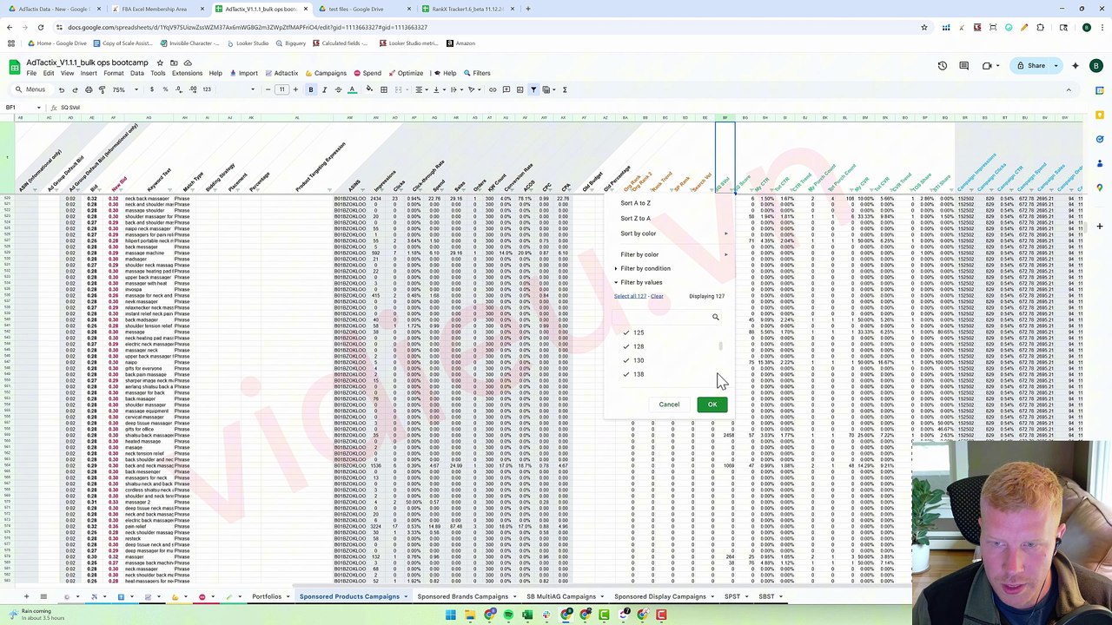Open the zoom 75% dropdown
The image size is (1112, 625).
point(124,89)
